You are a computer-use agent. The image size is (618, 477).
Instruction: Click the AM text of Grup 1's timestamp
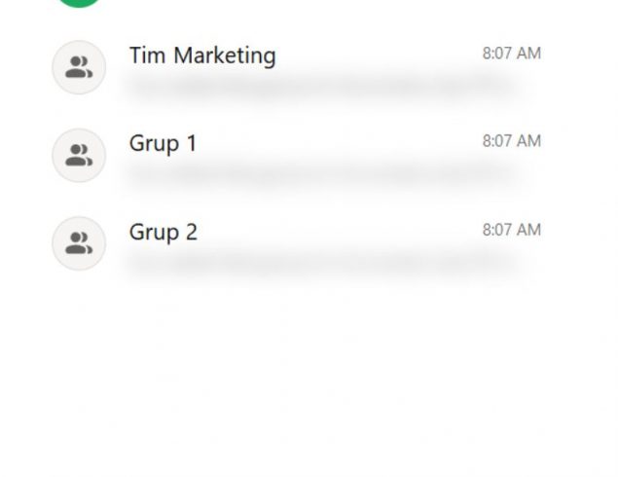click(x=528, y=141)
